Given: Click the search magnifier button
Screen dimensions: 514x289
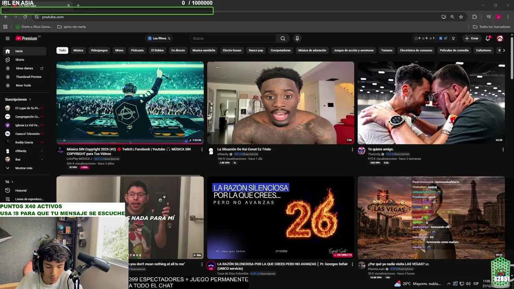Looking at the screenshot, I should point(283,39).
